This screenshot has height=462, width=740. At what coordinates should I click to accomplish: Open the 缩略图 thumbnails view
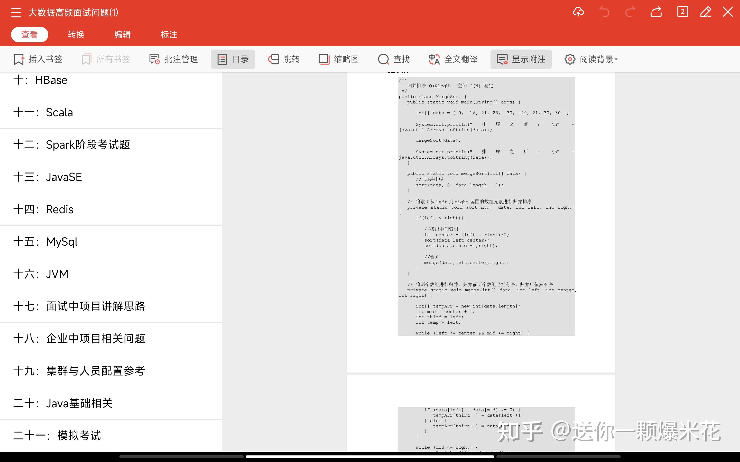coord(338,59)
